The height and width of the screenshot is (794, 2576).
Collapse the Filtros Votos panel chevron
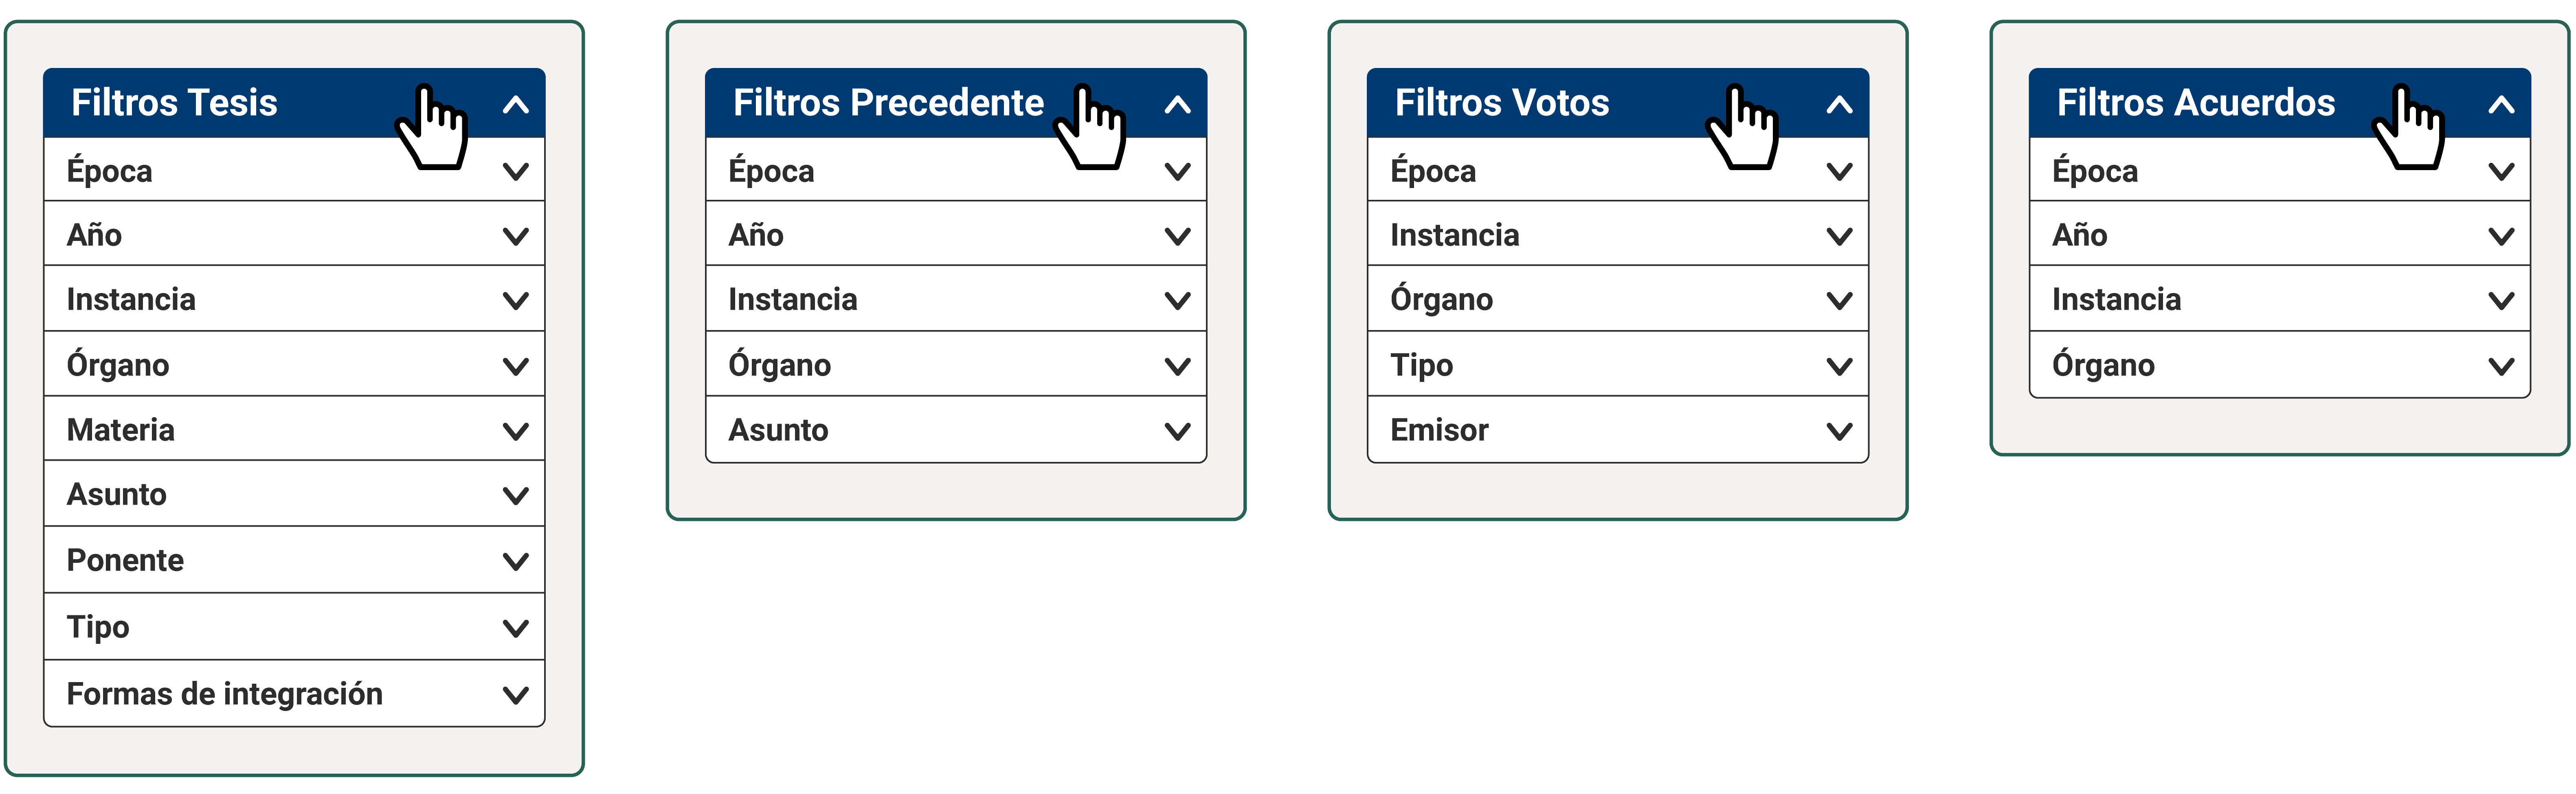(1840, 104)
